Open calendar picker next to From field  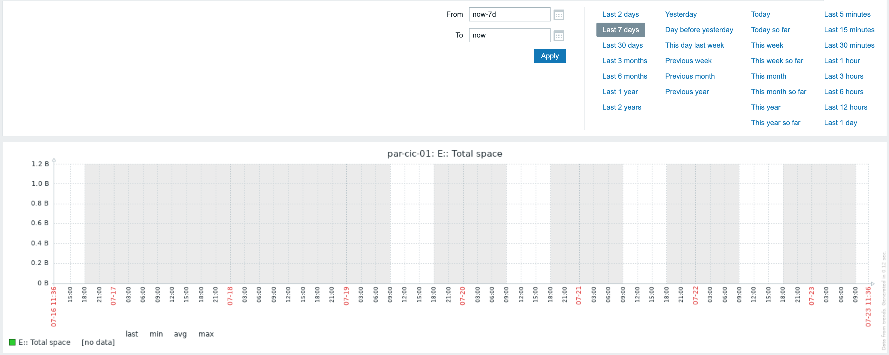(x=559, y=15)
